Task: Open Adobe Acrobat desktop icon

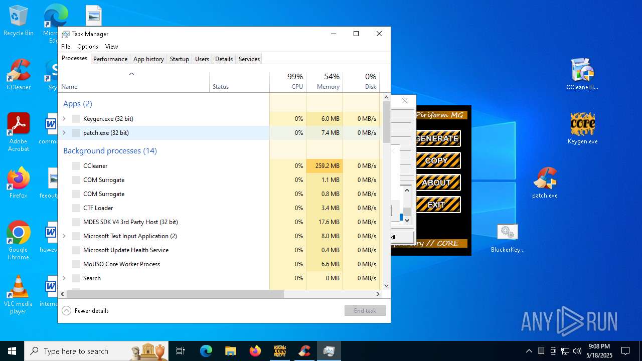Action: 19,132
